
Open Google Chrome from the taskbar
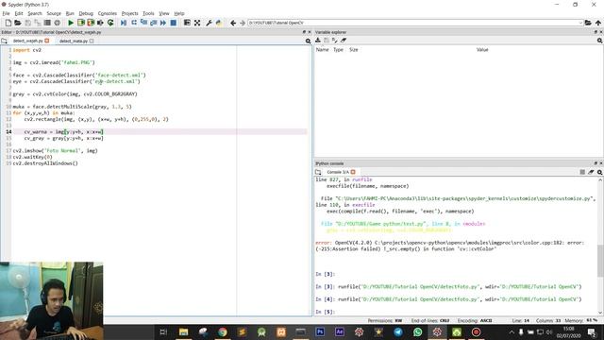click(223, 331)
